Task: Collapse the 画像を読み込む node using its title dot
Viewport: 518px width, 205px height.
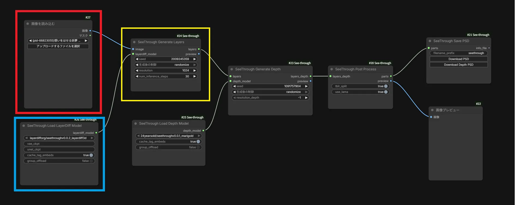Action: (x=28, y=24)
